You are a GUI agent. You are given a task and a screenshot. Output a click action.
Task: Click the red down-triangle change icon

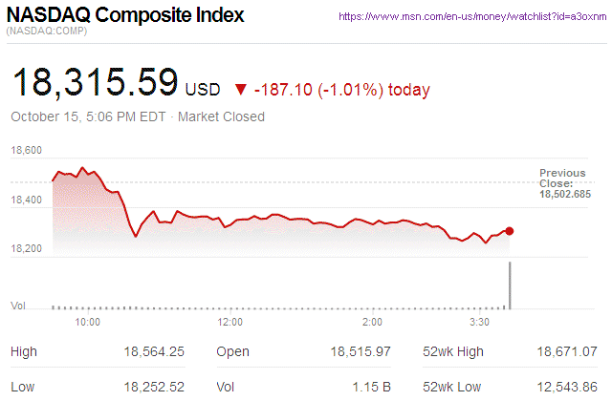click(240, 91)
